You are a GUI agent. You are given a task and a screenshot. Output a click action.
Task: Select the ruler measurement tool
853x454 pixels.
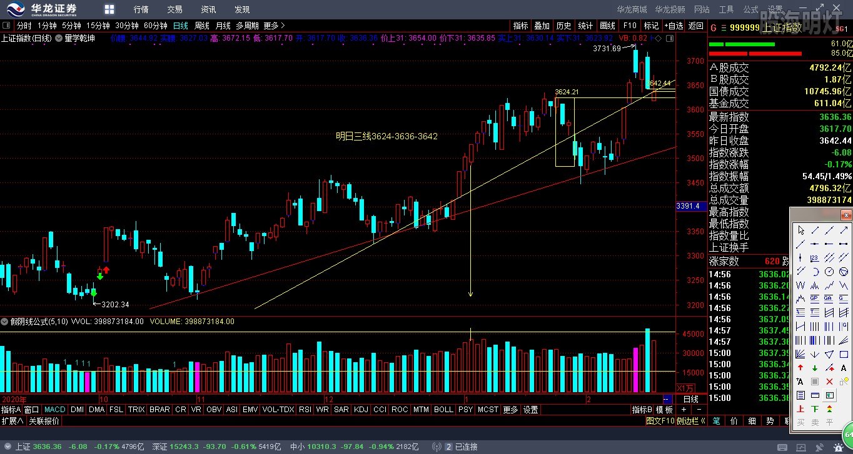pyautogui.click(x=815, y=395)
